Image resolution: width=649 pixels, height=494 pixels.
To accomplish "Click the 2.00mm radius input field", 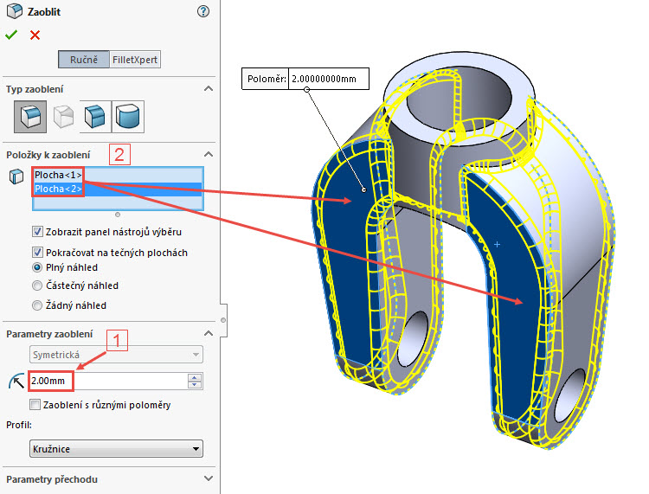I will 107,381.
